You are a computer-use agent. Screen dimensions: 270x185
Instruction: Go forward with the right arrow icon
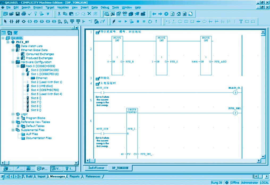160,14
